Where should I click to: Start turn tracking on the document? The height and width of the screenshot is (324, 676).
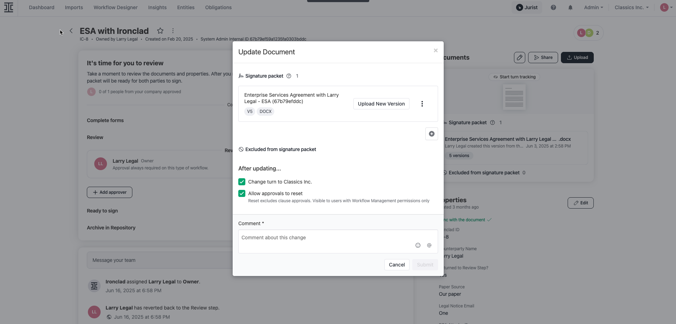[x=514, y=77]
